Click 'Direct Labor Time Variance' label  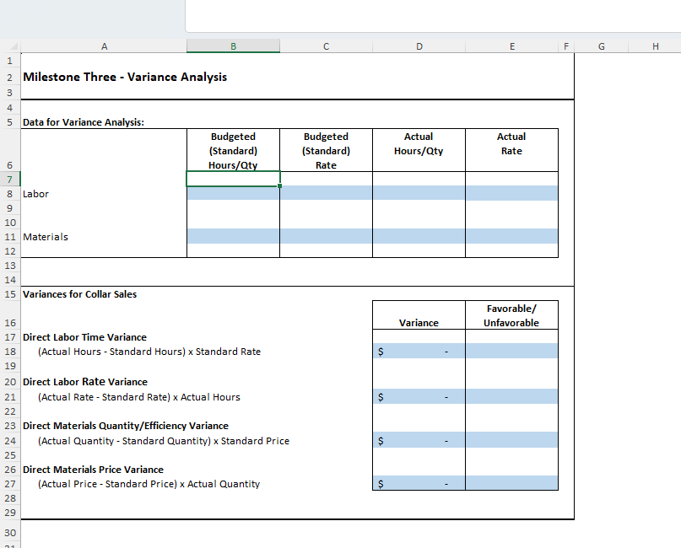coord(84,337)
